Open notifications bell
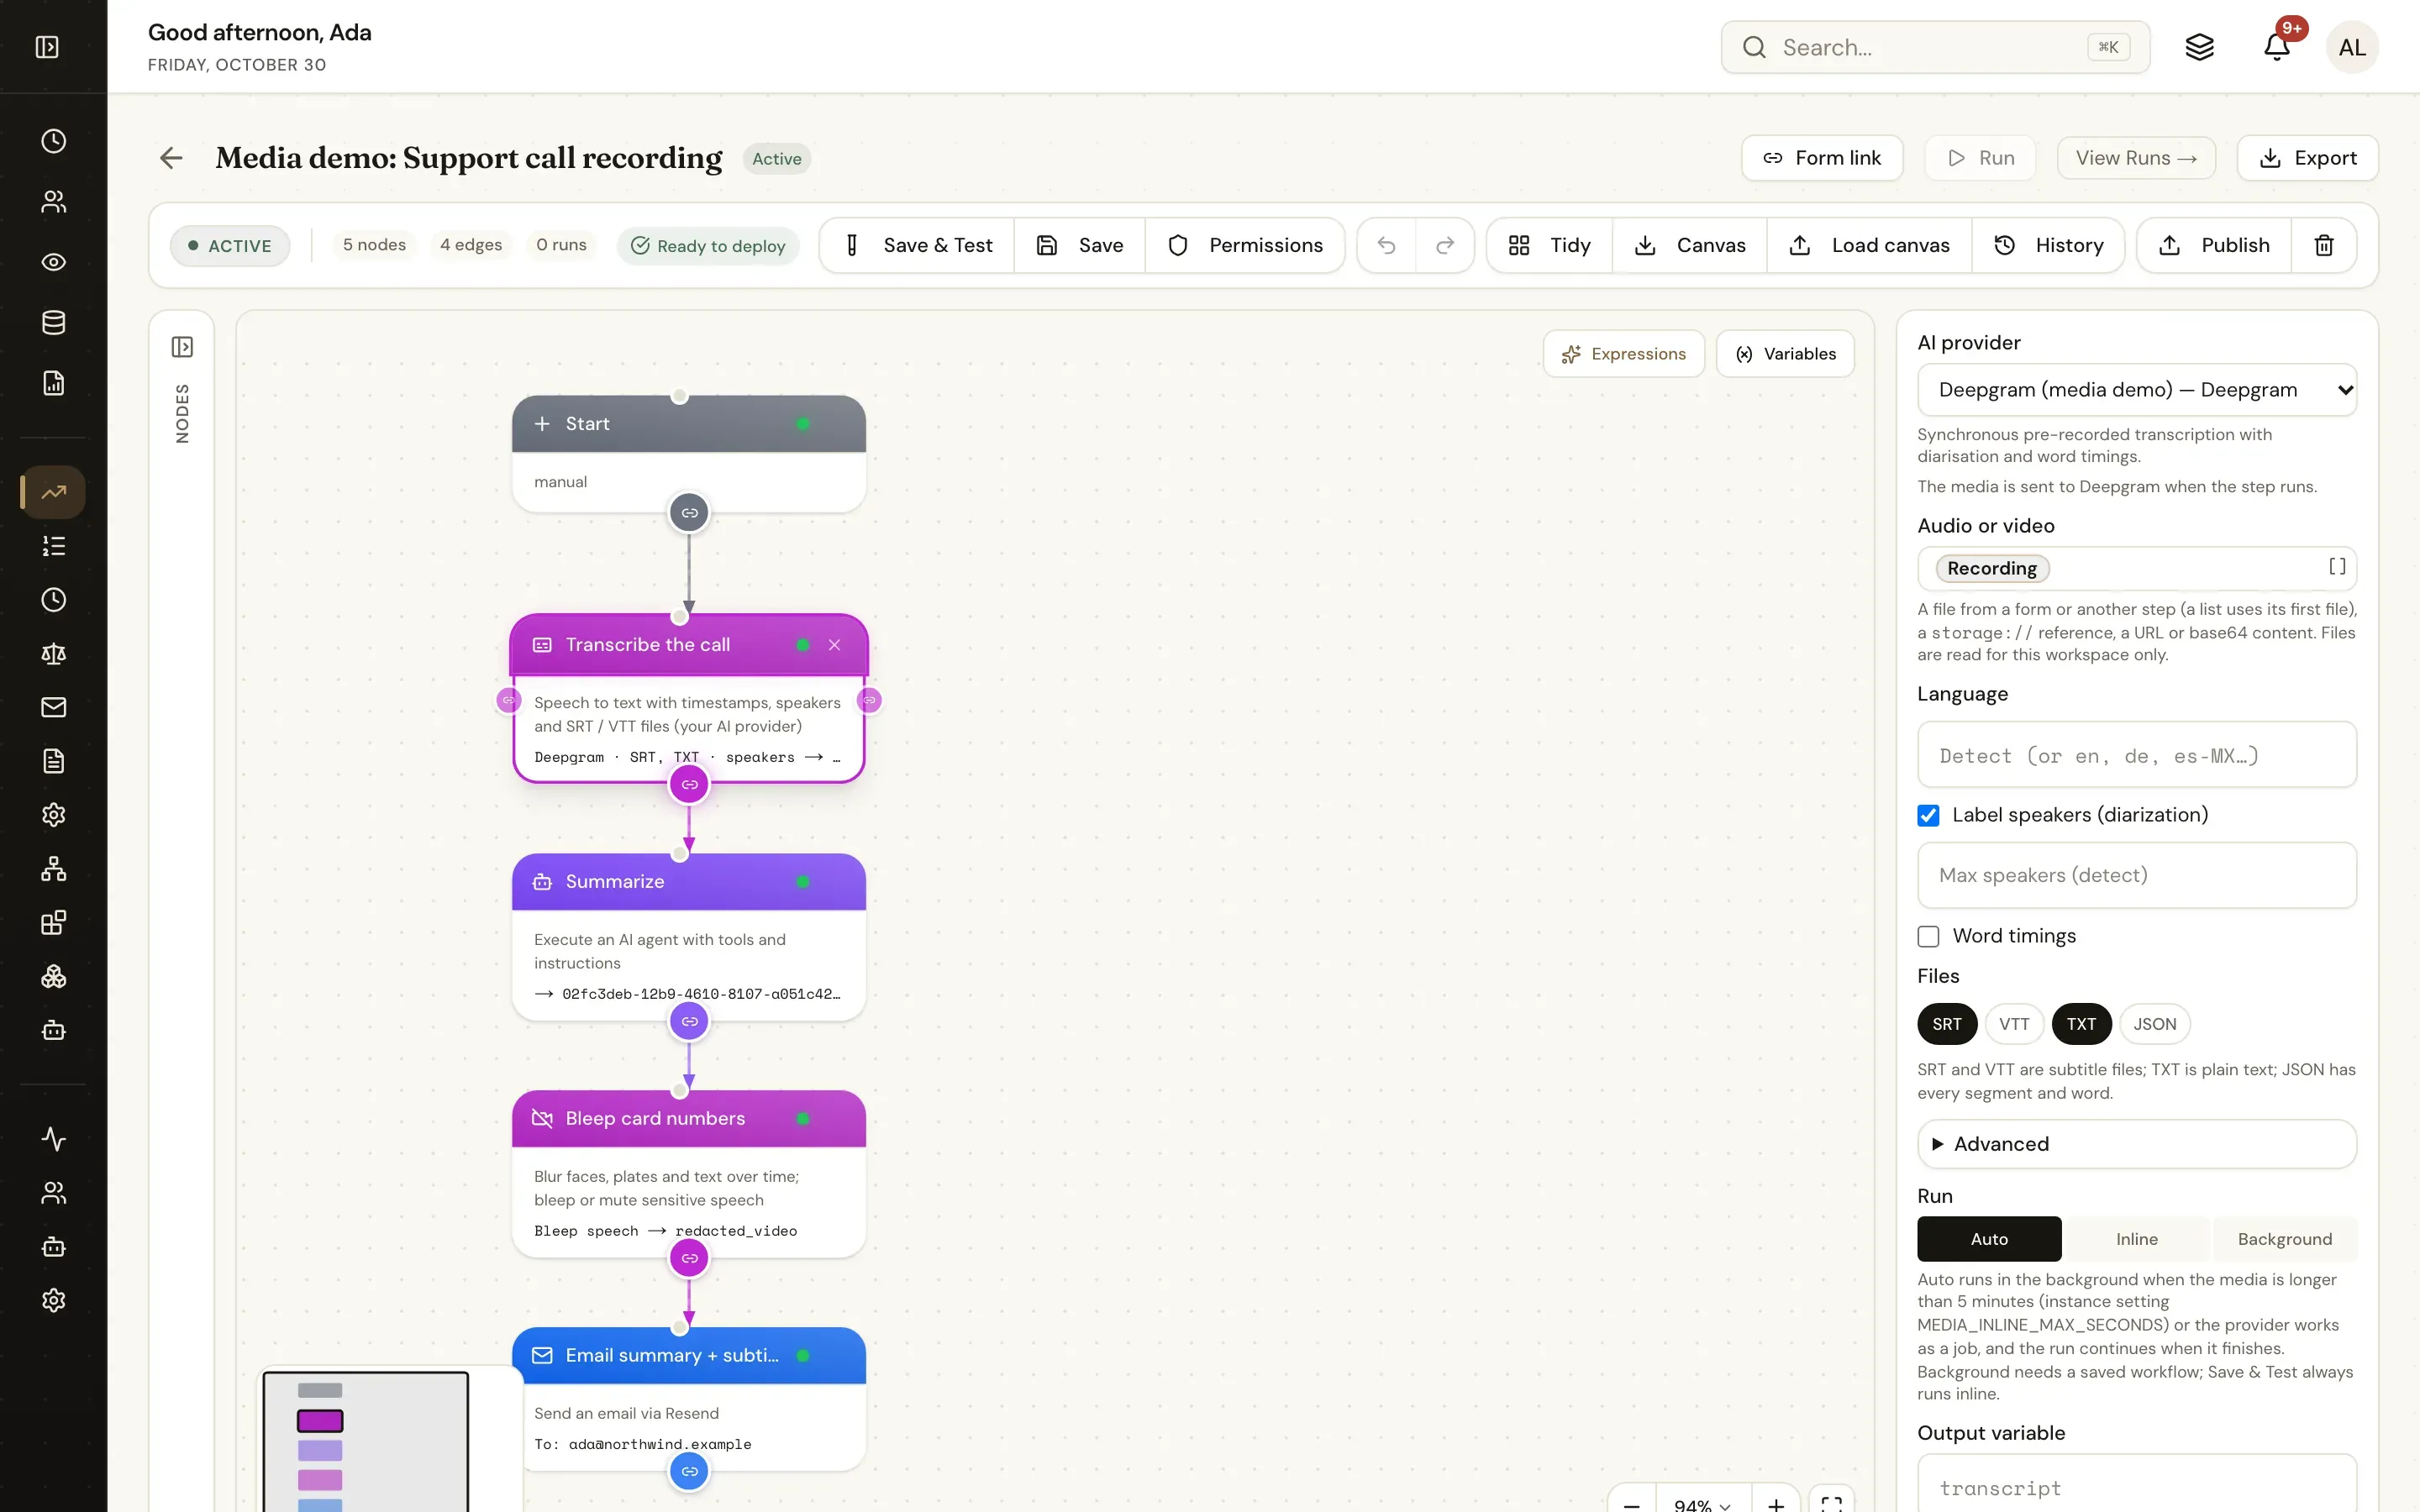The width and height of the screenshot is (2420, 1512). coord(2277,47)
